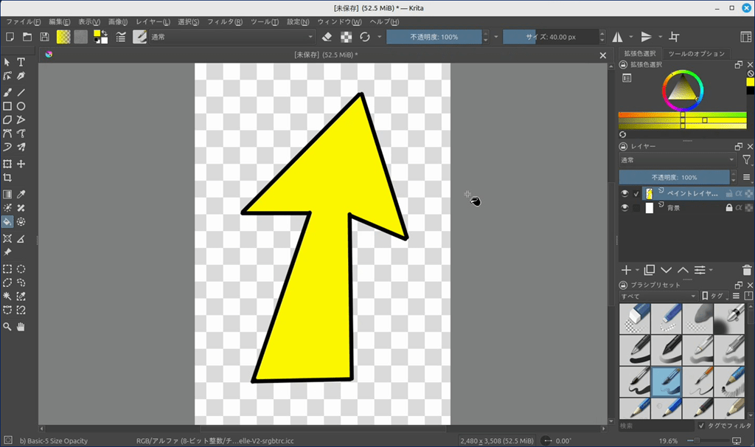755x447 pixels.
Task: Select the Text tool in toolbox
Action: tap(21, 63)
